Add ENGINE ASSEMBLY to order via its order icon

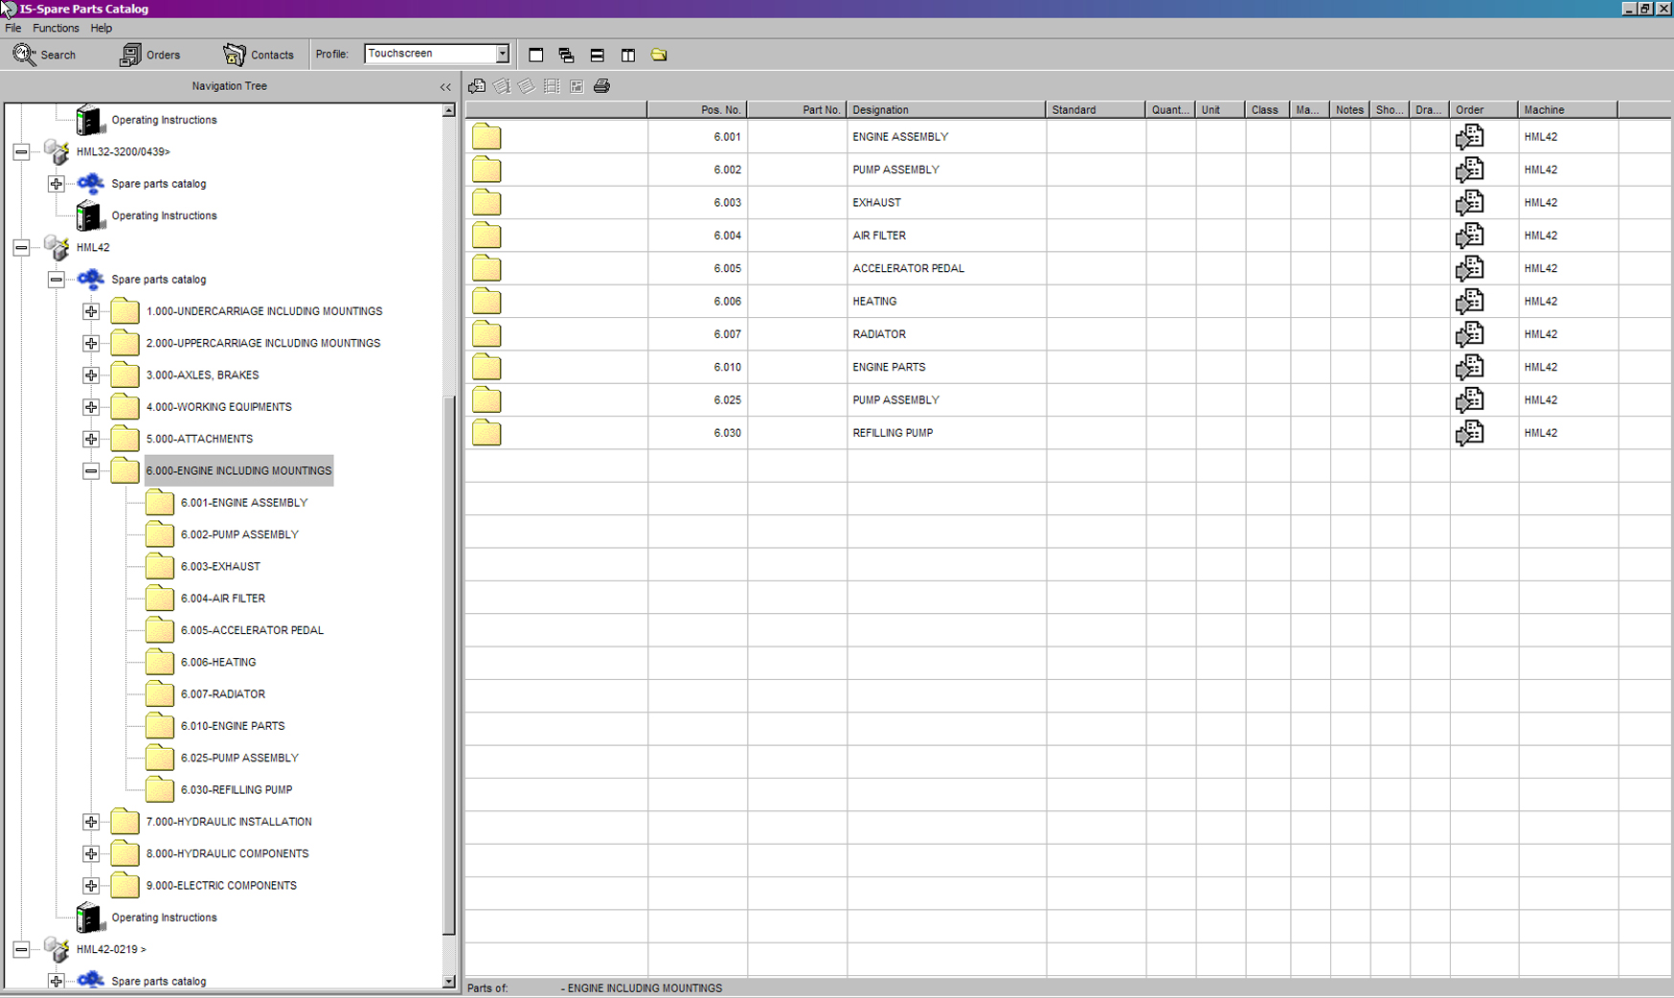tap(1469, 137)
